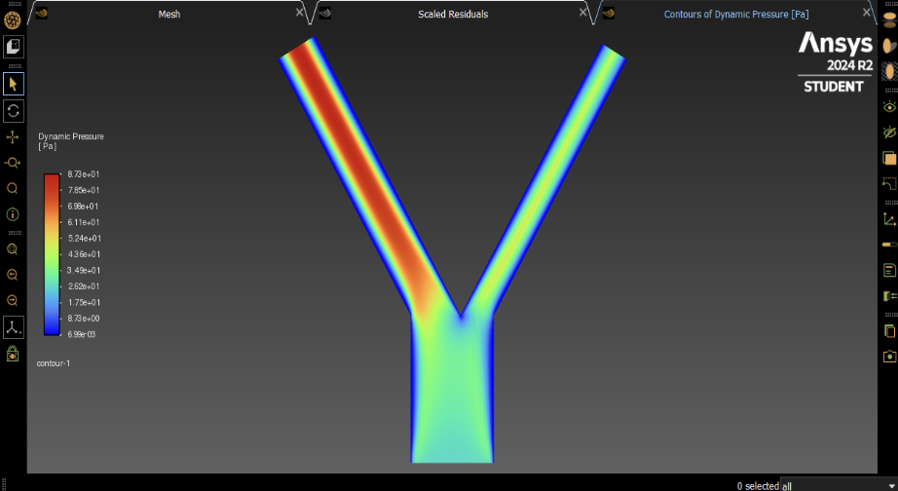Toggle show-all eye visibility icon
The image size is (898, 491).
[x=888, y=106]
